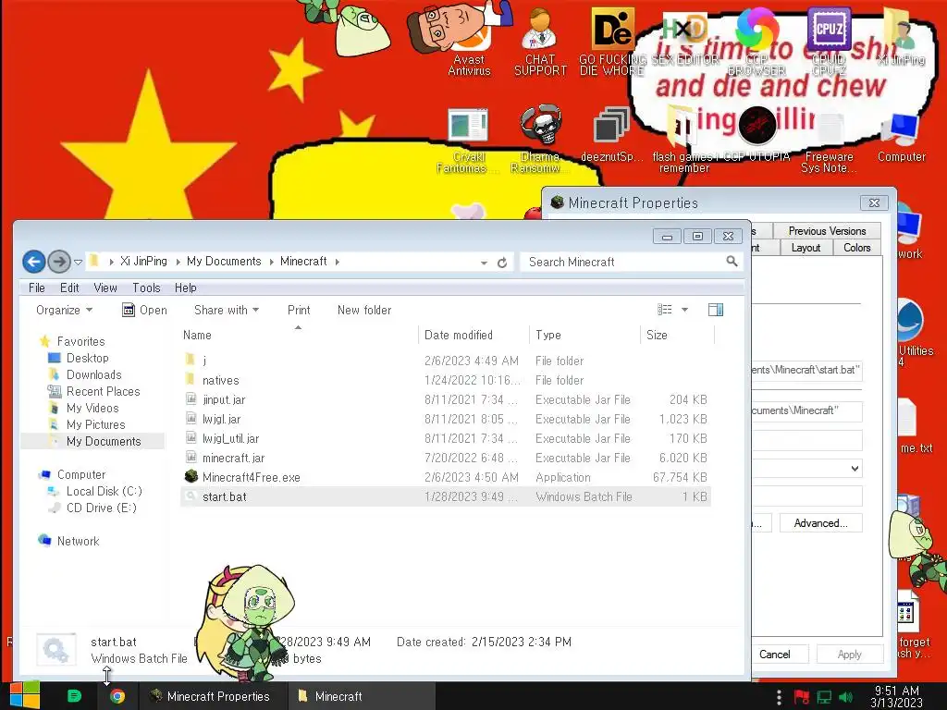Click Advanced... in Minecraft Properties
The height and width of the screenshot is (710, 947).
coord(820,523)
